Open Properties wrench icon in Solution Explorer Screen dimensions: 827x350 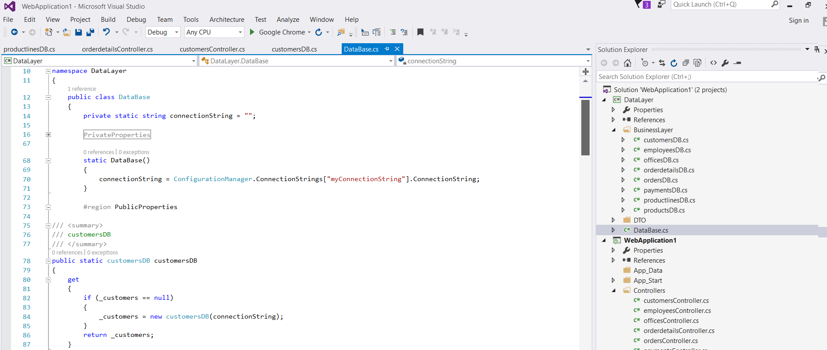[725, 63]
